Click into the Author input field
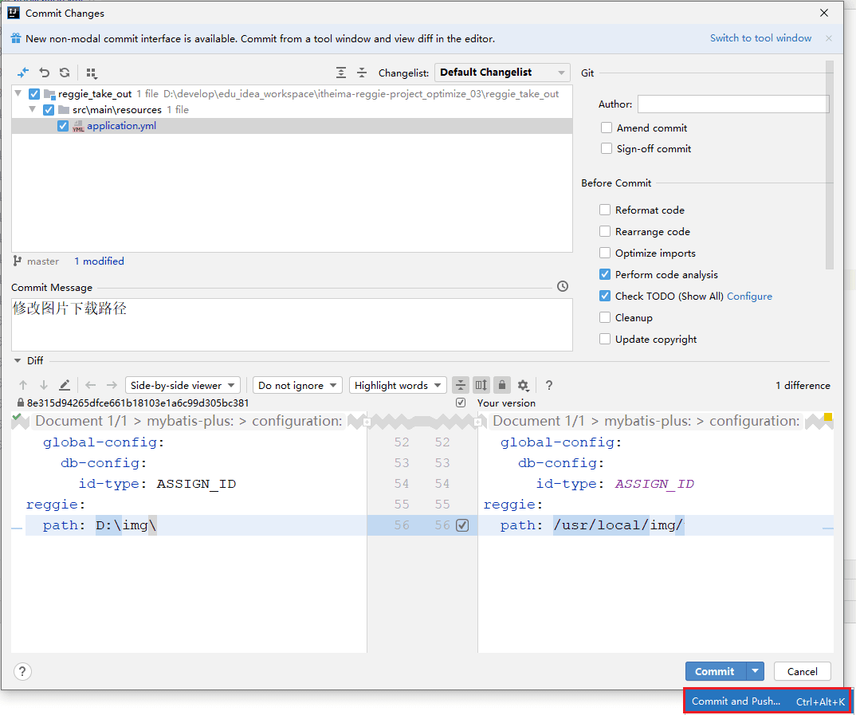The height and width of the screenshot is (715, 856). pos(732,104)
